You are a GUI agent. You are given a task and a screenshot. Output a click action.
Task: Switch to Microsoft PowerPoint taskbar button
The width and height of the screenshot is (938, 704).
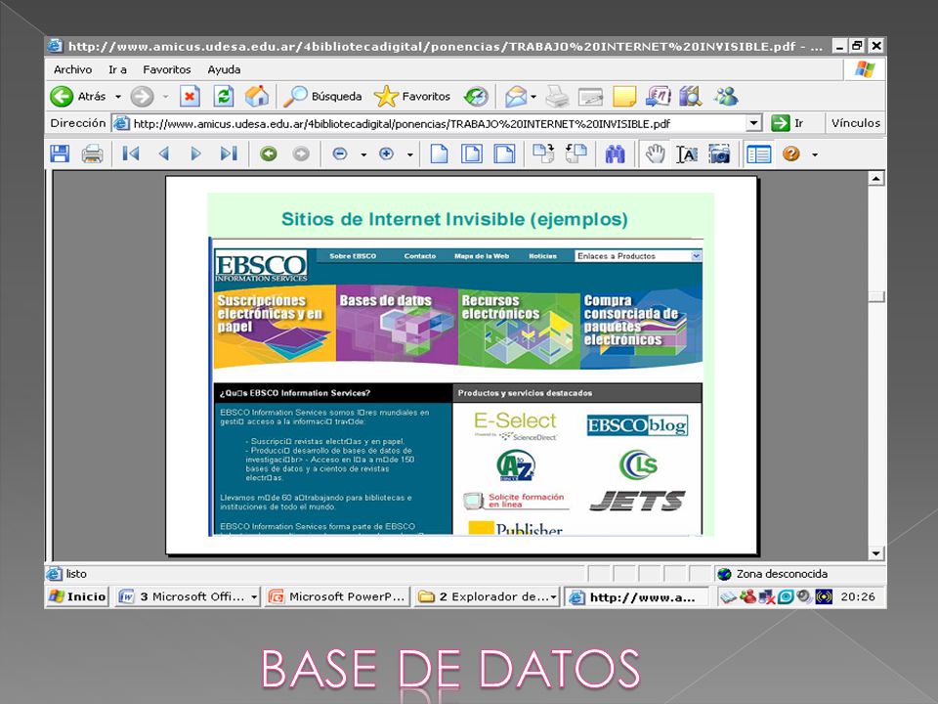point(337,596)
